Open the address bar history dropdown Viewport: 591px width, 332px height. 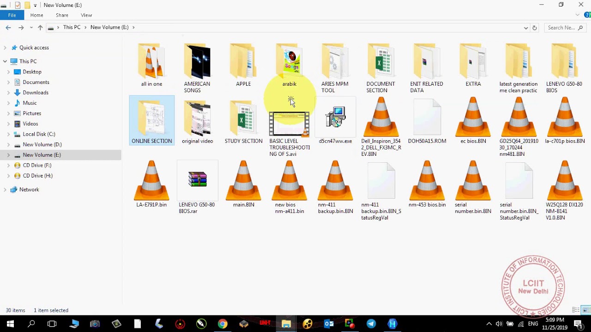click(x=525, y=28)
